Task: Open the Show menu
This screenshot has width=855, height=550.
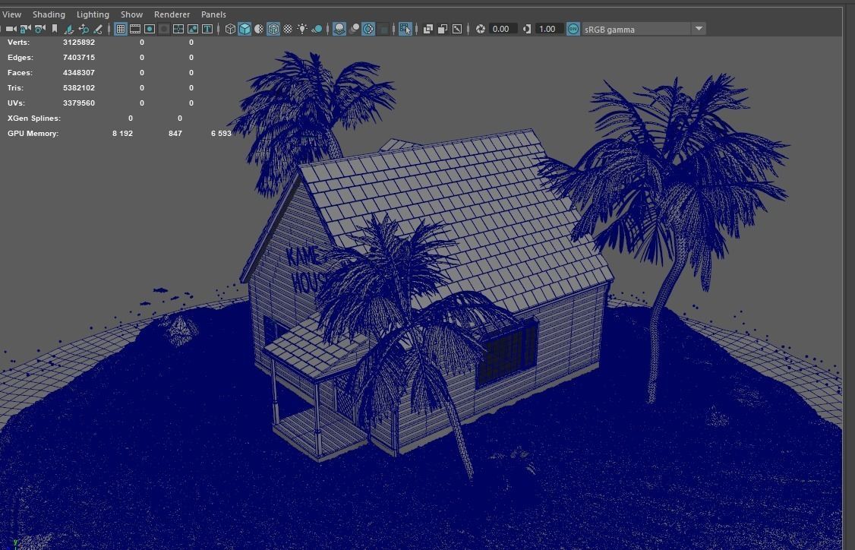Action: click(131, 14)
